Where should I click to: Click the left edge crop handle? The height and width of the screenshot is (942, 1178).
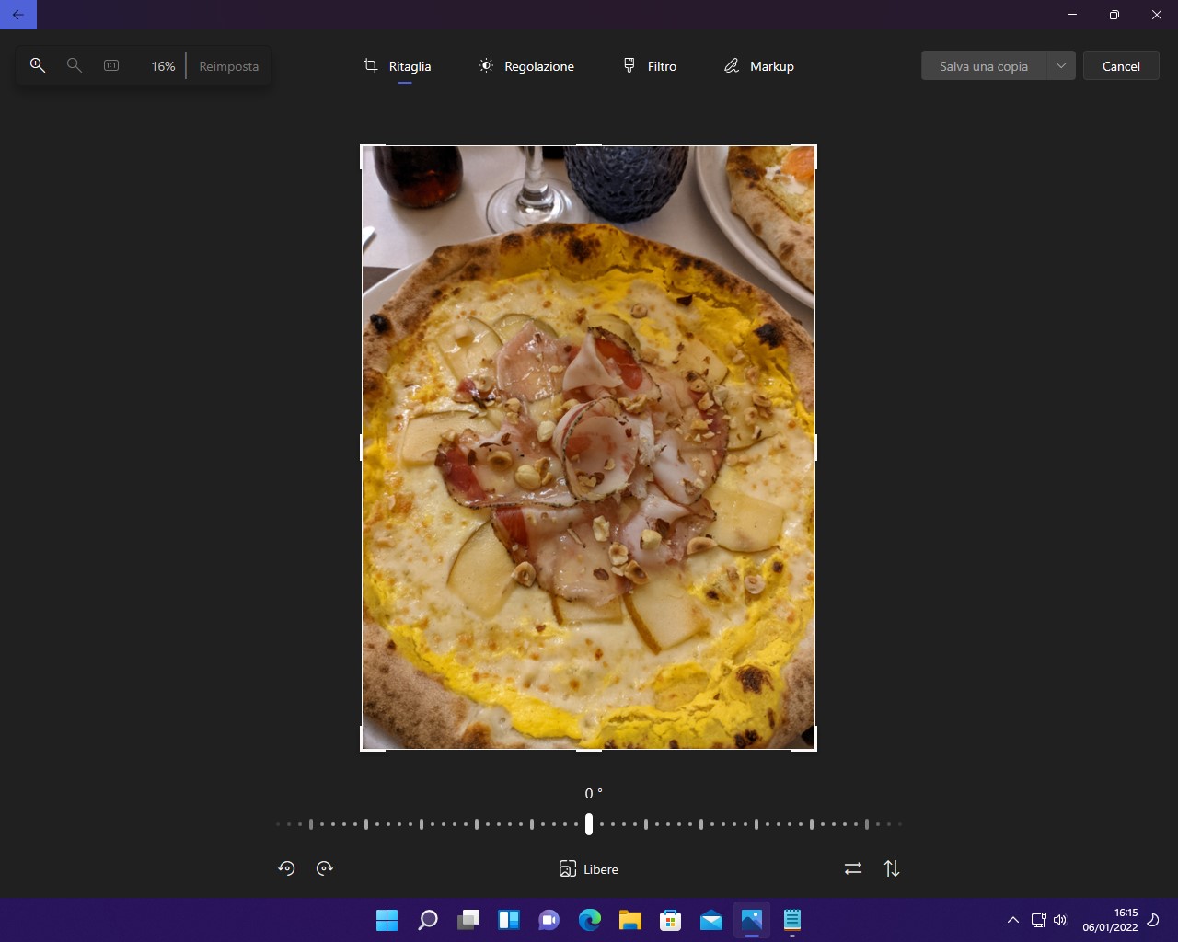(x=361, y=447)
